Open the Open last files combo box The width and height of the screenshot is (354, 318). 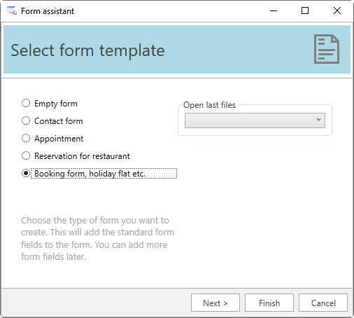pyautogui.click(x=255, y=120)
